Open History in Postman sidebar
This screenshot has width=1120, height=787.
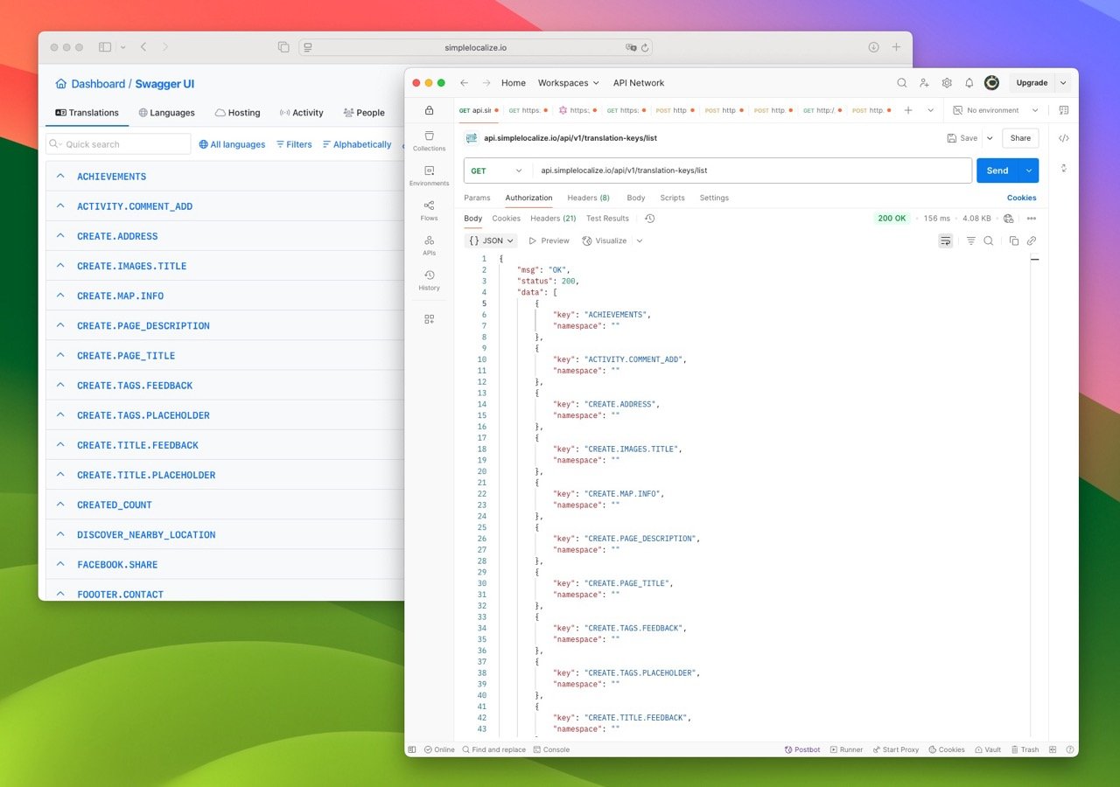click(429, 280)
